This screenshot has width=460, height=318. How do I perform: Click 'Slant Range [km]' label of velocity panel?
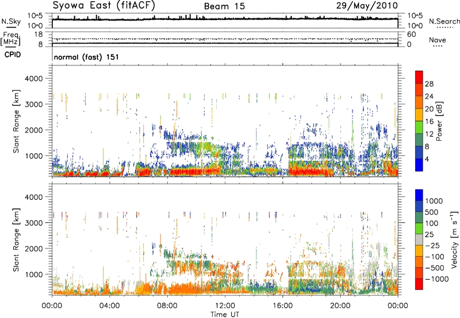click(x=16, y=240)
